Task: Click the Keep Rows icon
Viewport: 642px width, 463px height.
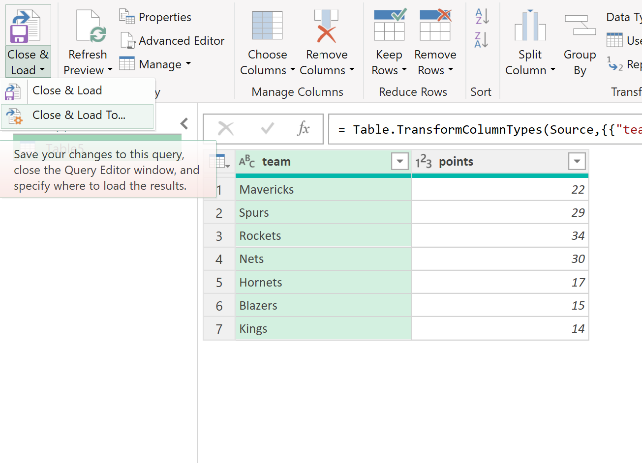Action: click(x=389, y=25)
